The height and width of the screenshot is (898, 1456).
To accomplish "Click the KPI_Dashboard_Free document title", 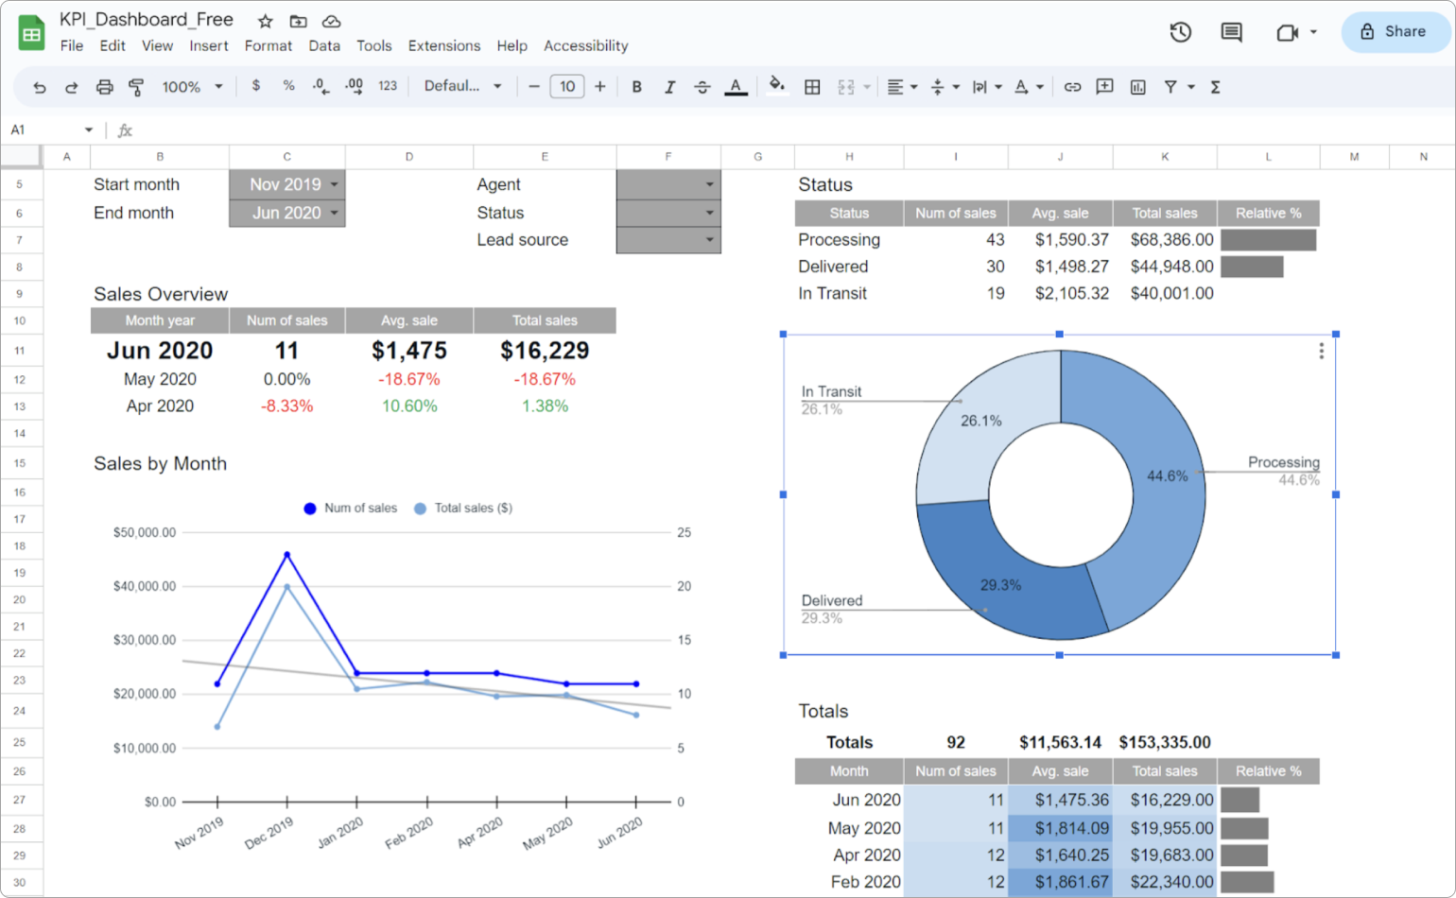I will pyautogui.click(x=147, y=20).
